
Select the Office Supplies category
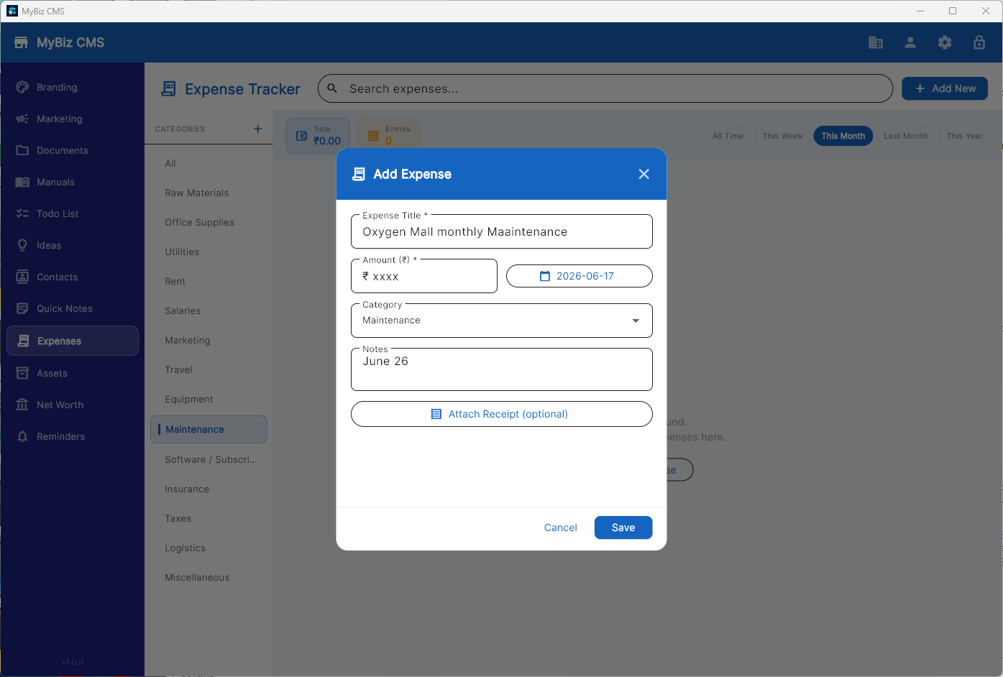[x=209, y=222]
